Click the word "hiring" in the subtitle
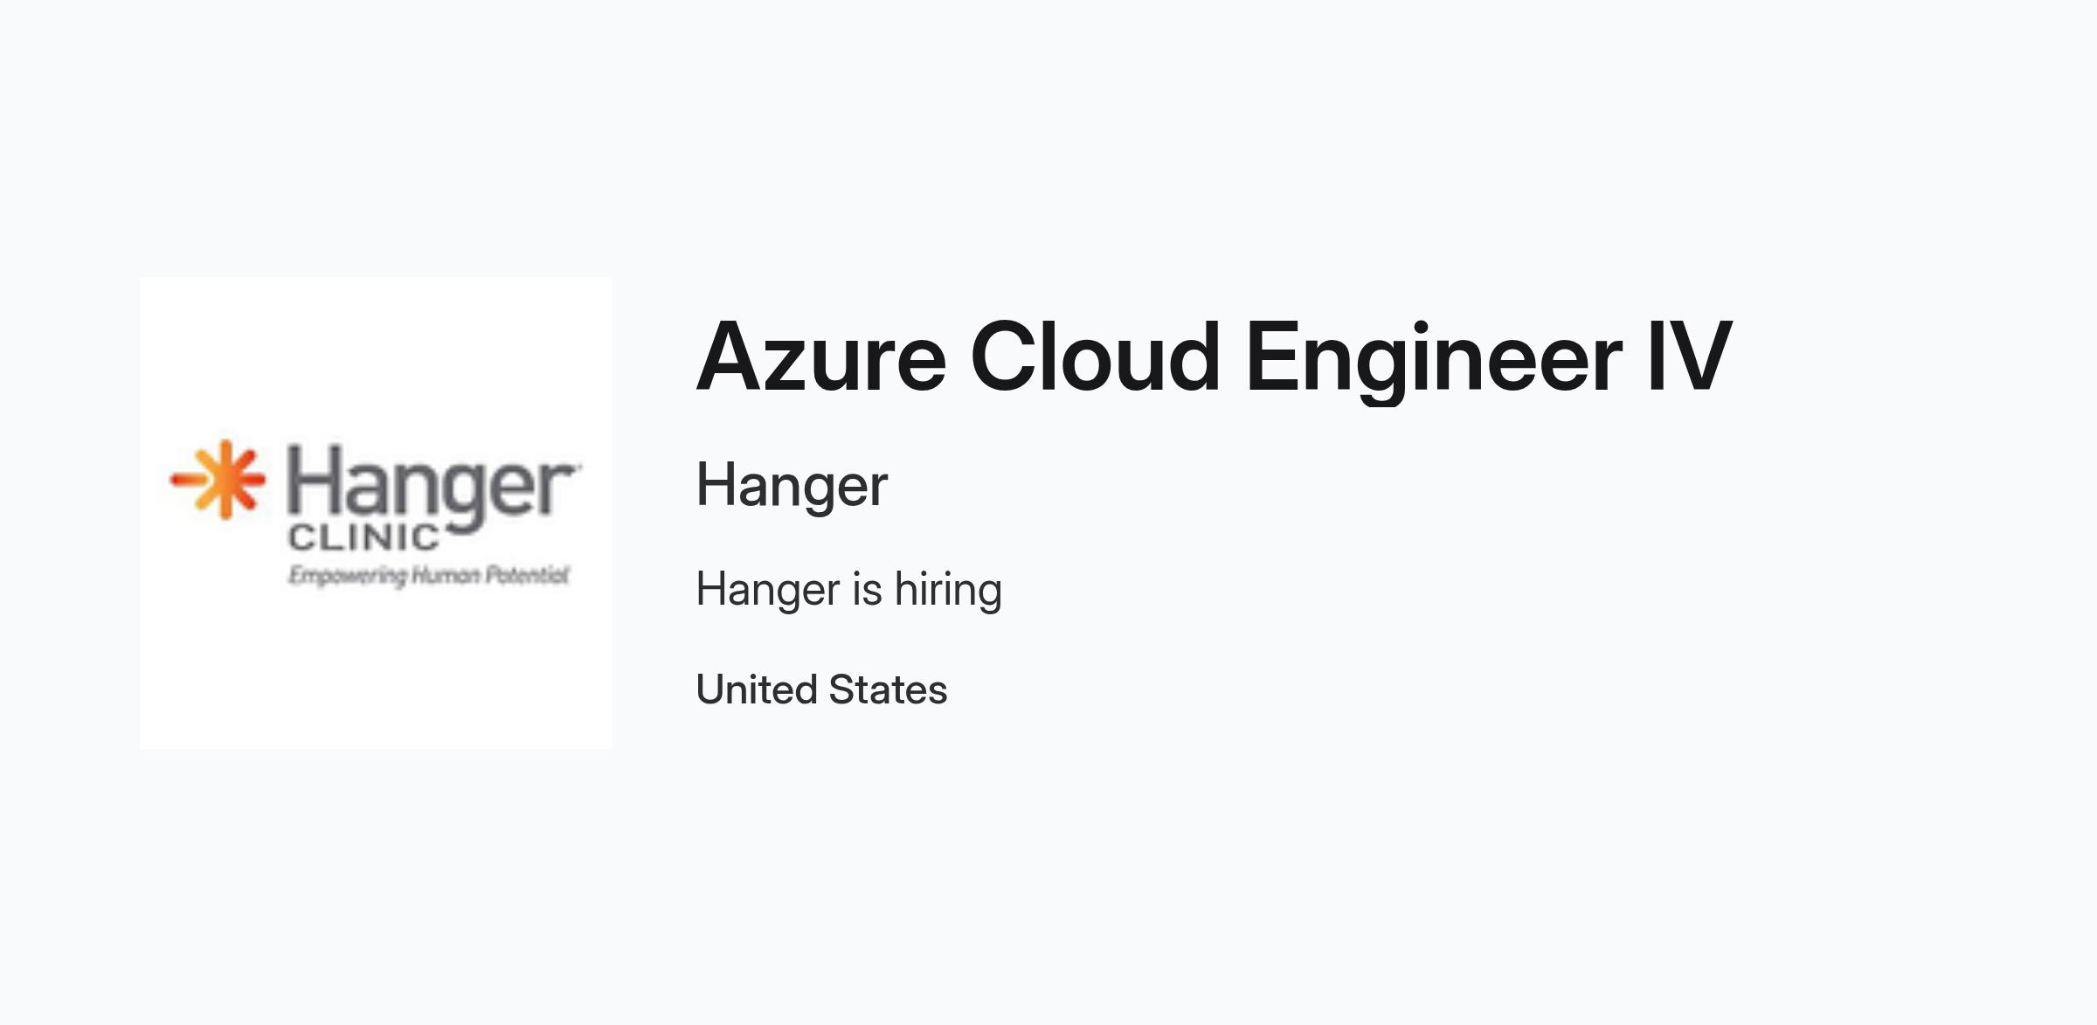This screenshot has height=1025, width=2097. pyautogui.click(x=948, y=591)
